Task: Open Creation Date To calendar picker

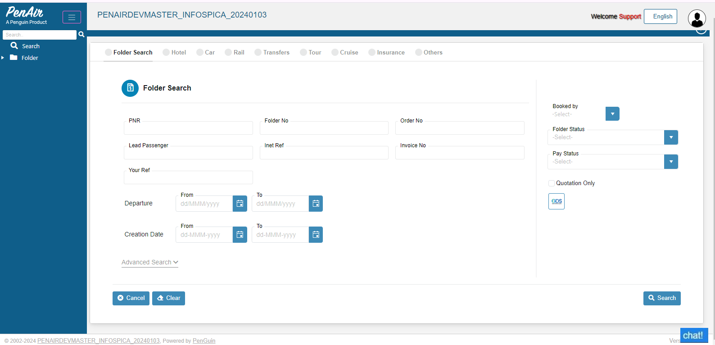Action: pyautogui.click(x=316, y=235)
